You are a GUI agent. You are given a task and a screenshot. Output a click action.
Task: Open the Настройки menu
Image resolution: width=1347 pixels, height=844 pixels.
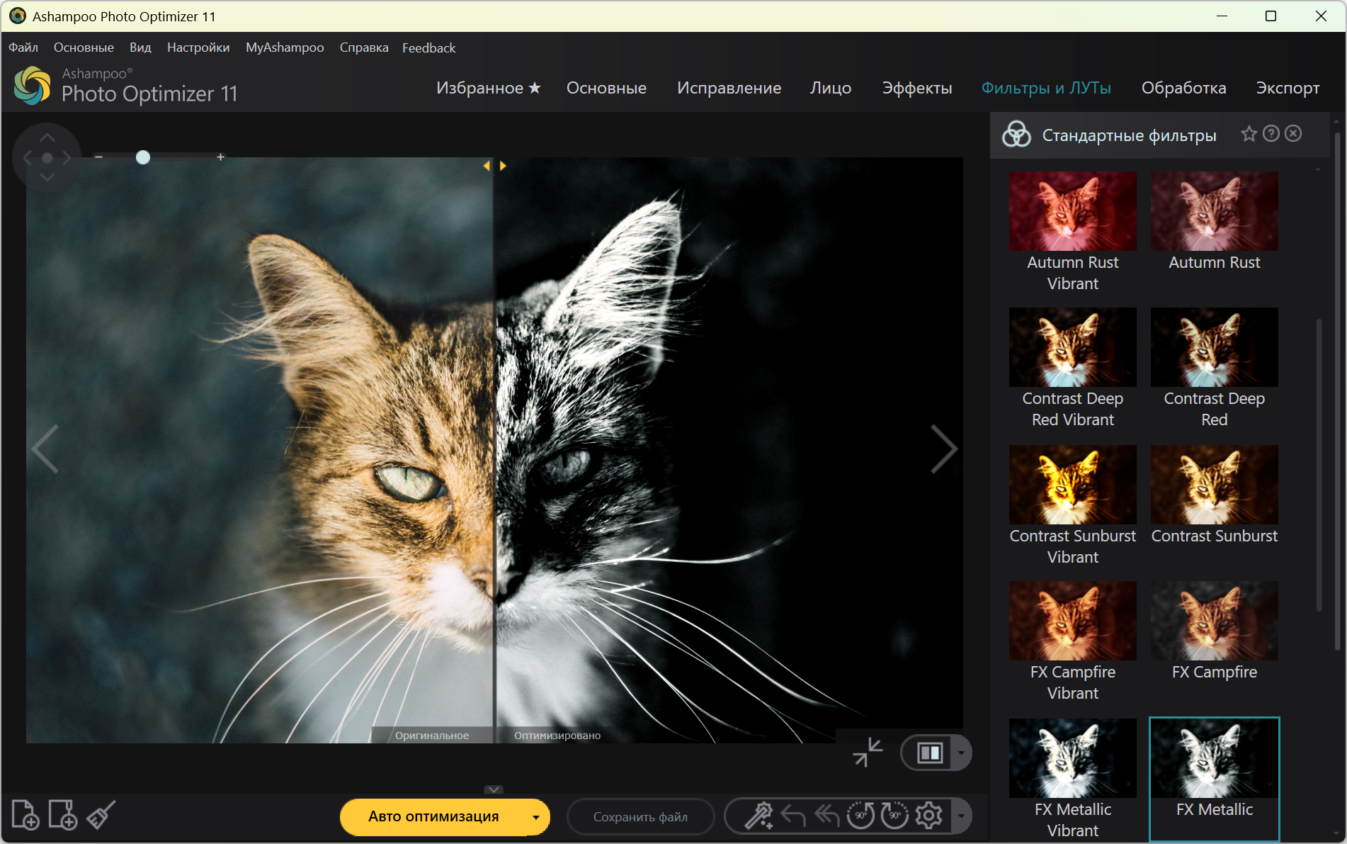click(198, 47)
